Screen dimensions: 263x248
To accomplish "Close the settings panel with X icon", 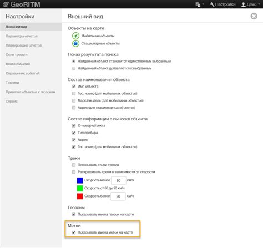I will click(254, 16).
